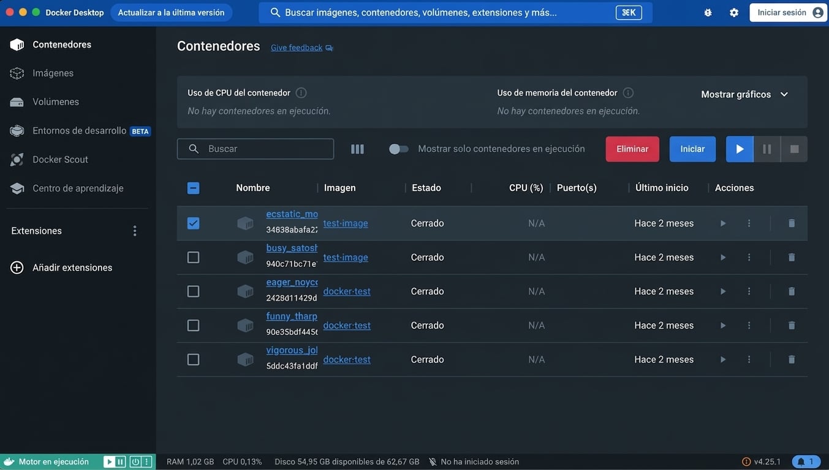The width and height of the screenshot is (829, 470).
Task: Click Añadir extensiones in sidebar
Action: click(x=72, y=267)
